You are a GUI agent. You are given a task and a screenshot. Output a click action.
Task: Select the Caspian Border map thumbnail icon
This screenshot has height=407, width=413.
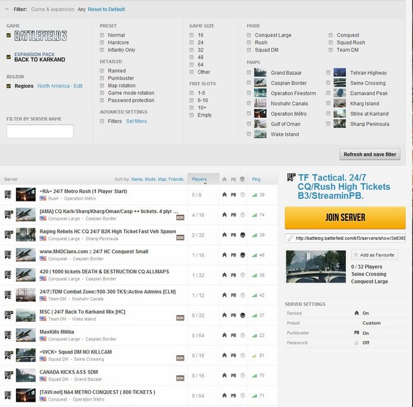tap(260, 83)
